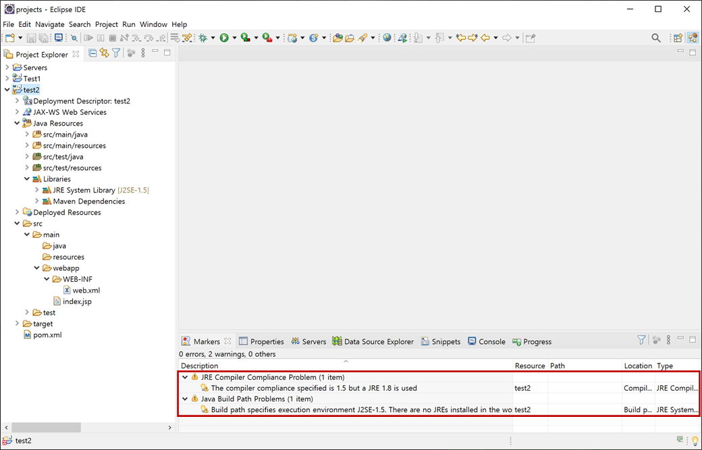This screenshot has width=702, height=450.
Task: Click the Terminate stop icon
Action: coord(112,38)
